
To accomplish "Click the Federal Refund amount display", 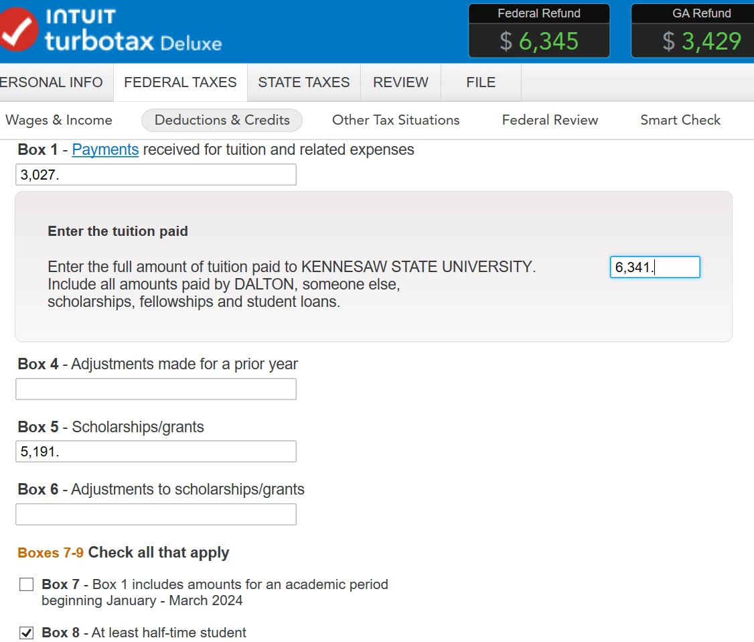I will pos(539,31).
